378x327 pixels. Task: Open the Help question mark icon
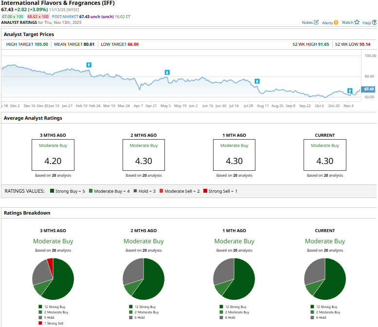pyautogui.click(x=374, y=22)
